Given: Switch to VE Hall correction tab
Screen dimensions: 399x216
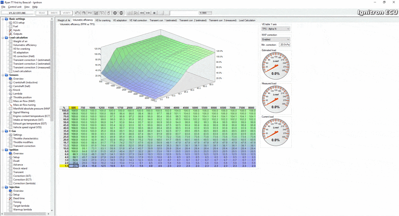Looking at the screenshot, I should (138, 20).
